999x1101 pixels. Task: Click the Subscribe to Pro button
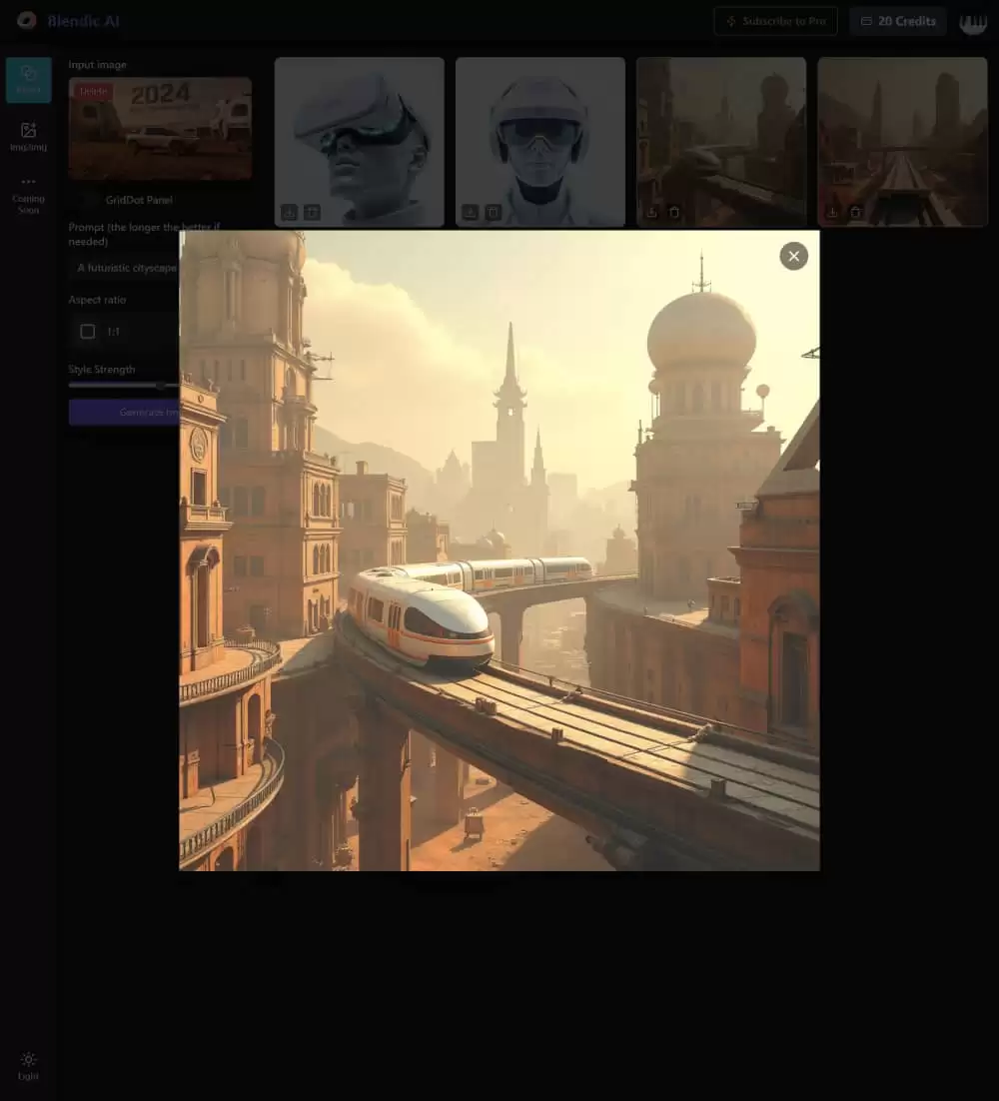click(775, 21)
